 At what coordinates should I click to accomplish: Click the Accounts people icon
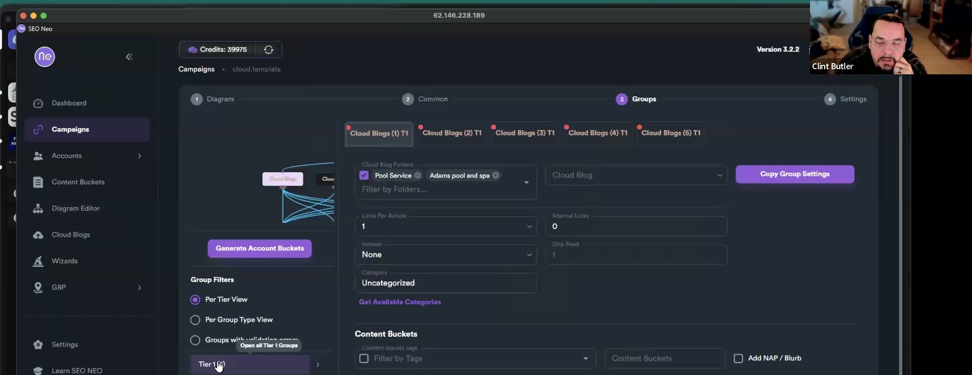tap(38, 156)
